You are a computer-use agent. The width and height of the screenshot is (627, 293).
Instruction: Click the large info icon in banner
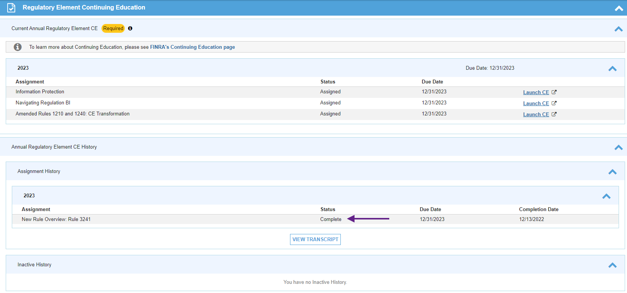tap(18, 47)
